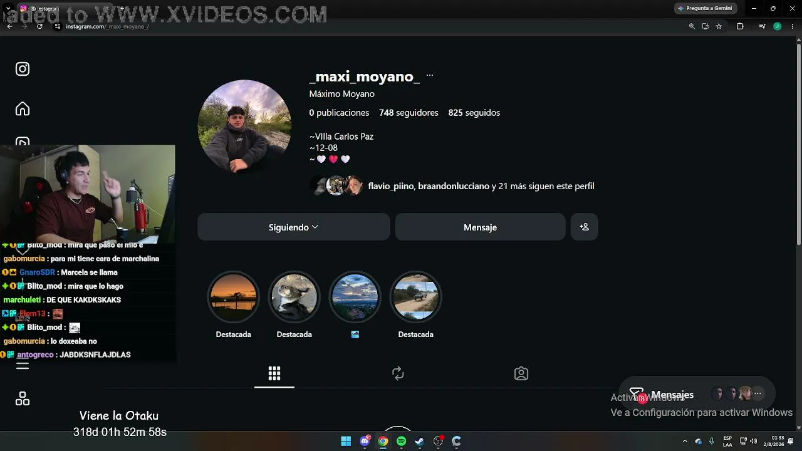
Task: Click Chrome's back arrow
Action: click(x=9, y=26)
